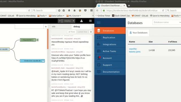Image resolution: width=181 pixels, height=102 pixels.
Task: Open the Node-RED main menu icon
Action: coord(90,21)
